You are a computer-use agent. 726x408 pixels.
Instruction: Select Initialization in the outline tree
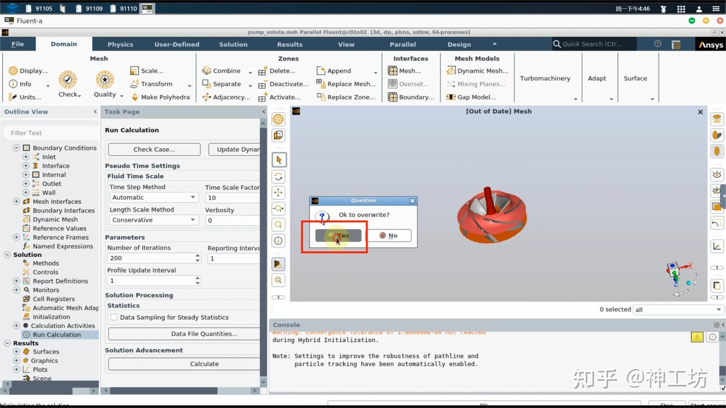51,317
